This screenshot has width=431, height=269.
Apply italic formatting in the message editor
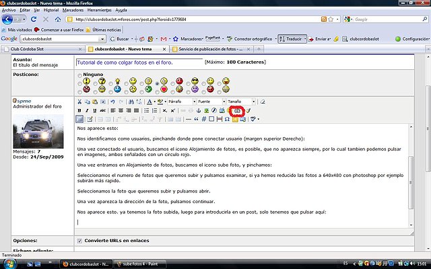87,110
